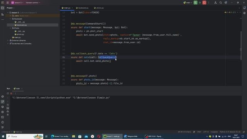Image resolution: width=247 pixels, height=139 pixels.
Task: Click the warnings inspection widget in editor
Action: pyautogui.click(x=230, y=12)
